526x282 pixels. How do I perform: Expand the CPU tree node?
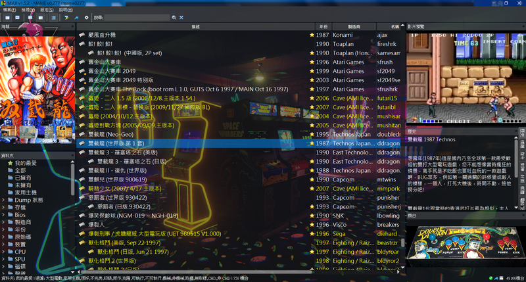(x=3, y=252)
